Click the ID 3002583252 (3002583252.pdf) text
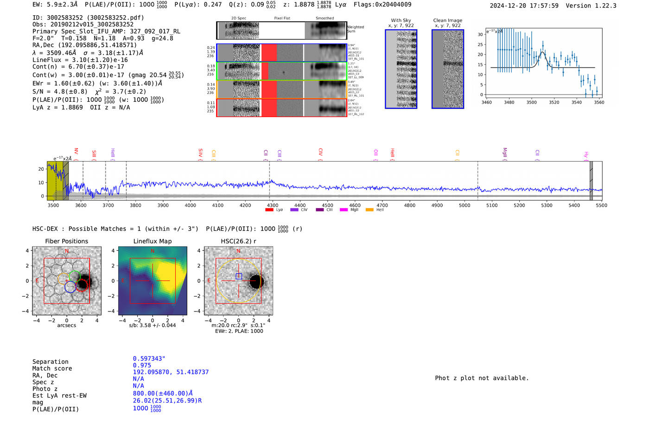 click(x=88, y=18)
